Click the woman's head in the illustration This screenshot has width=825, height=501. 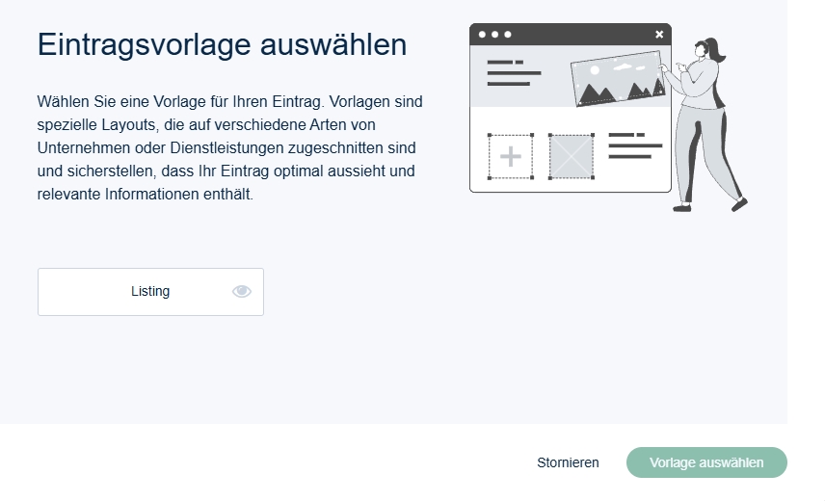(704, 48)
